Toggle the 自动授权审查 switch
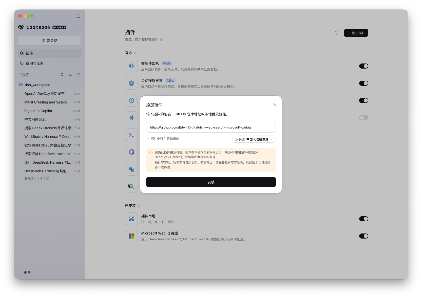422x298 pixels. click(x=364, y=83)
